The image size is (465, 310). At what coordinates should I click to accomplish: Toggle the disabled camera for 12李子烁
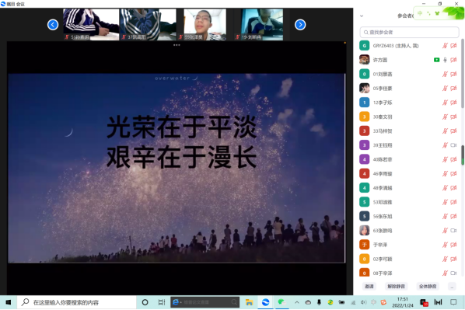453,103
